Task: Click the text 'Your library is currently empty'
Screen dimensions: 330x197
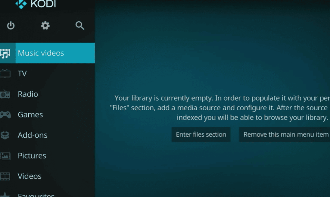Action: pos(164,98)
